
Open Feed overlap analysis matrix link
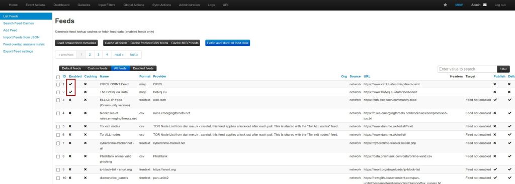[x=24, y=44]
